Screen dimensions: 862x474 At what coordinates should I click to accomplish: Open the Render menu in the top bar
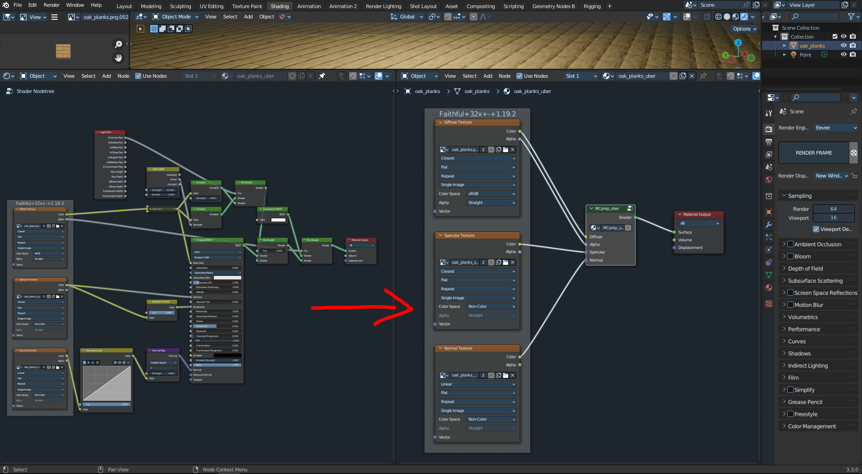pos(51,5)
